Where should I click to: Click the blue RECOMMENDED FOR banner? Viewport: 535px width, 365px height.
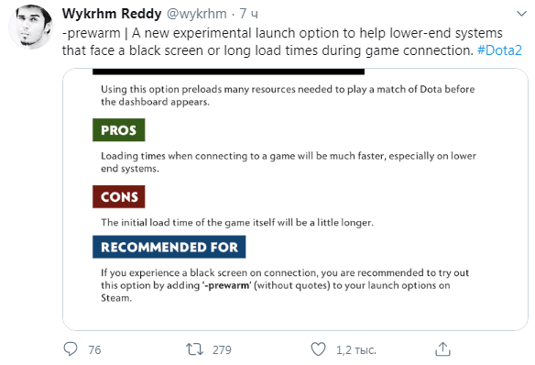click(169, 247)
